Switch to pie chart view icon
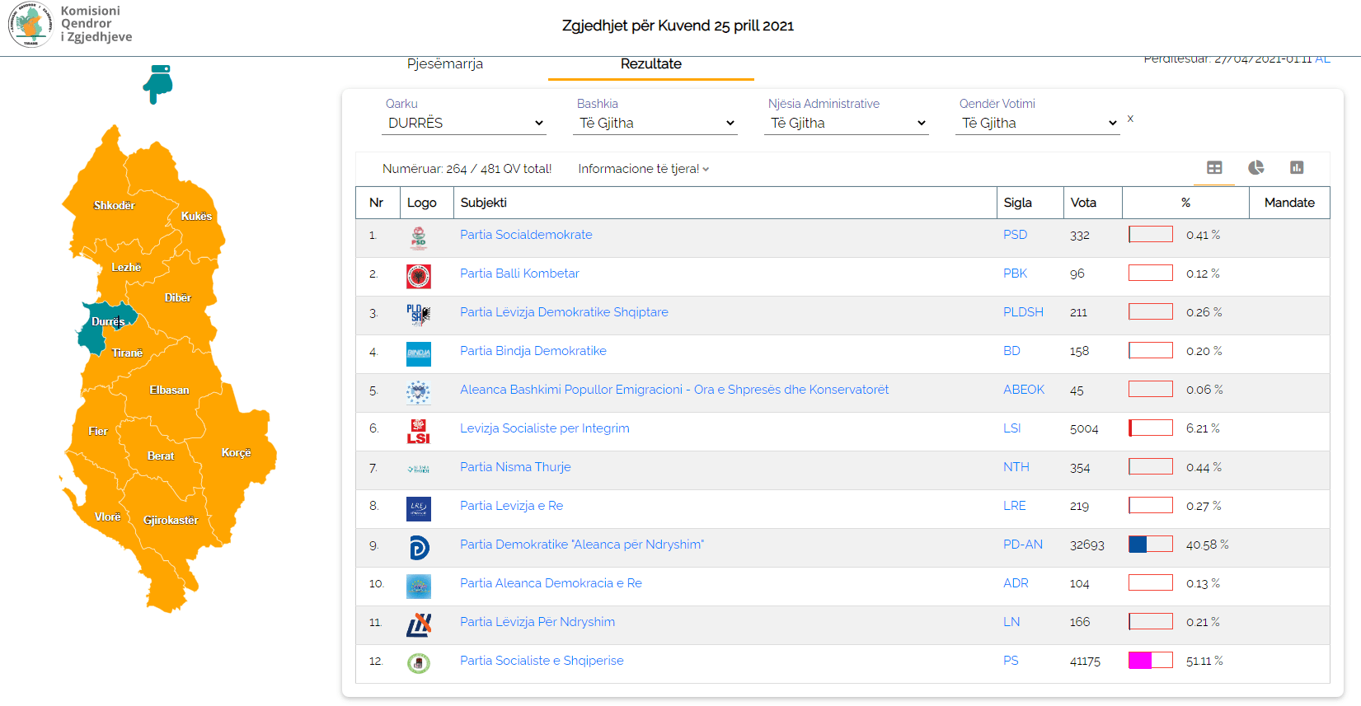Screen dimensions: 1361x706 pyautogui.click(x=1255, y=167)
